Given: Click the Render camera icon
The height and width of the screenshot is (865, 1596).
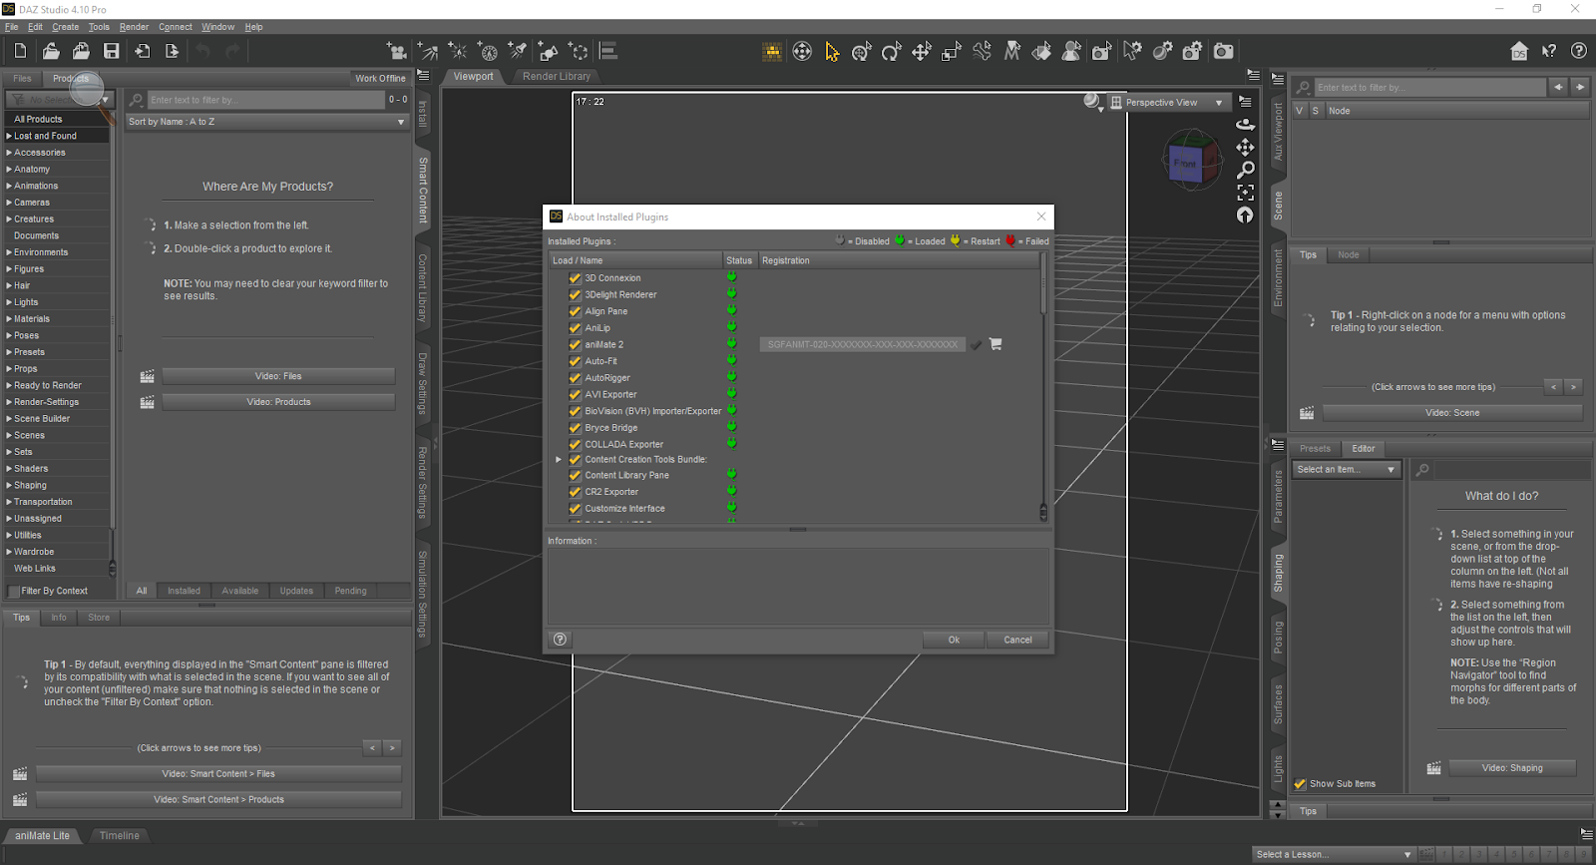Looking at the screenshot, I should (x=1223, y=51).
